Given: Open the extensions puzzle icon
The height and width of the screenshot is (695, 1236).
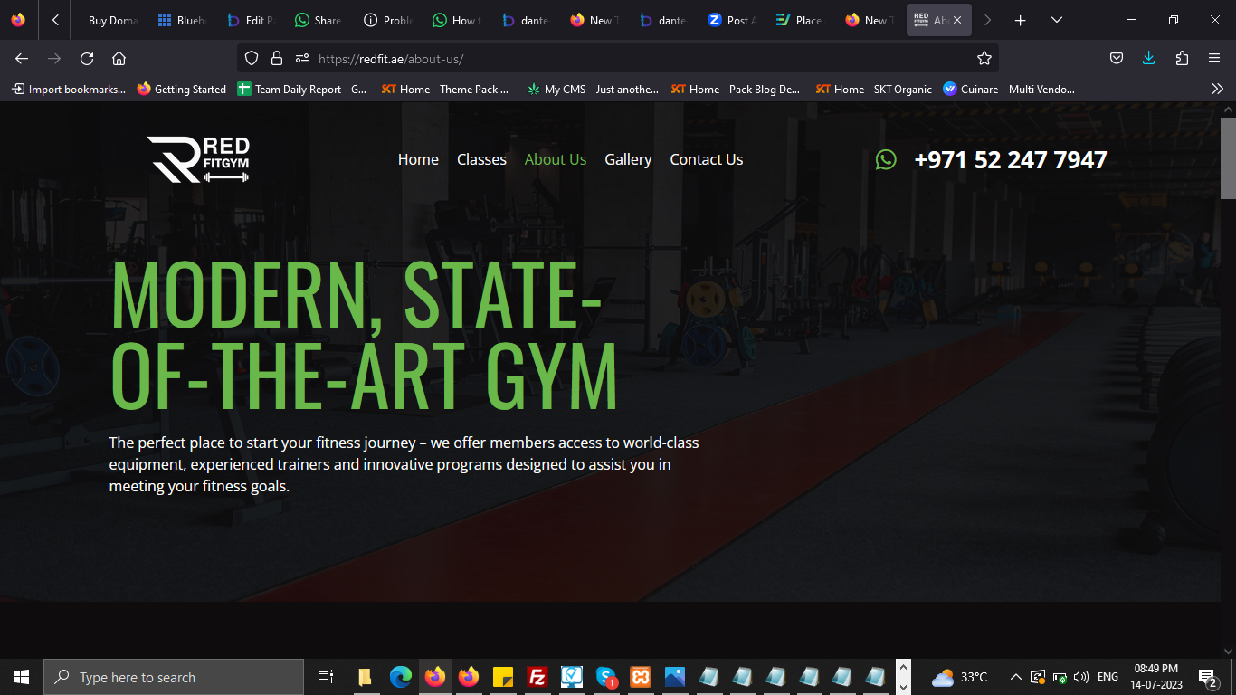Looking at the screenshot, I should 1182,59.
